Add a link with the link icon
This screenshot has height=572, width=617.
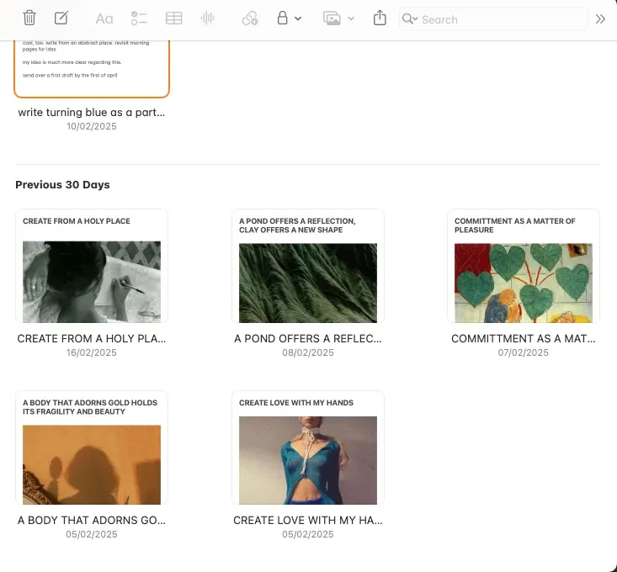click(250, 18)
